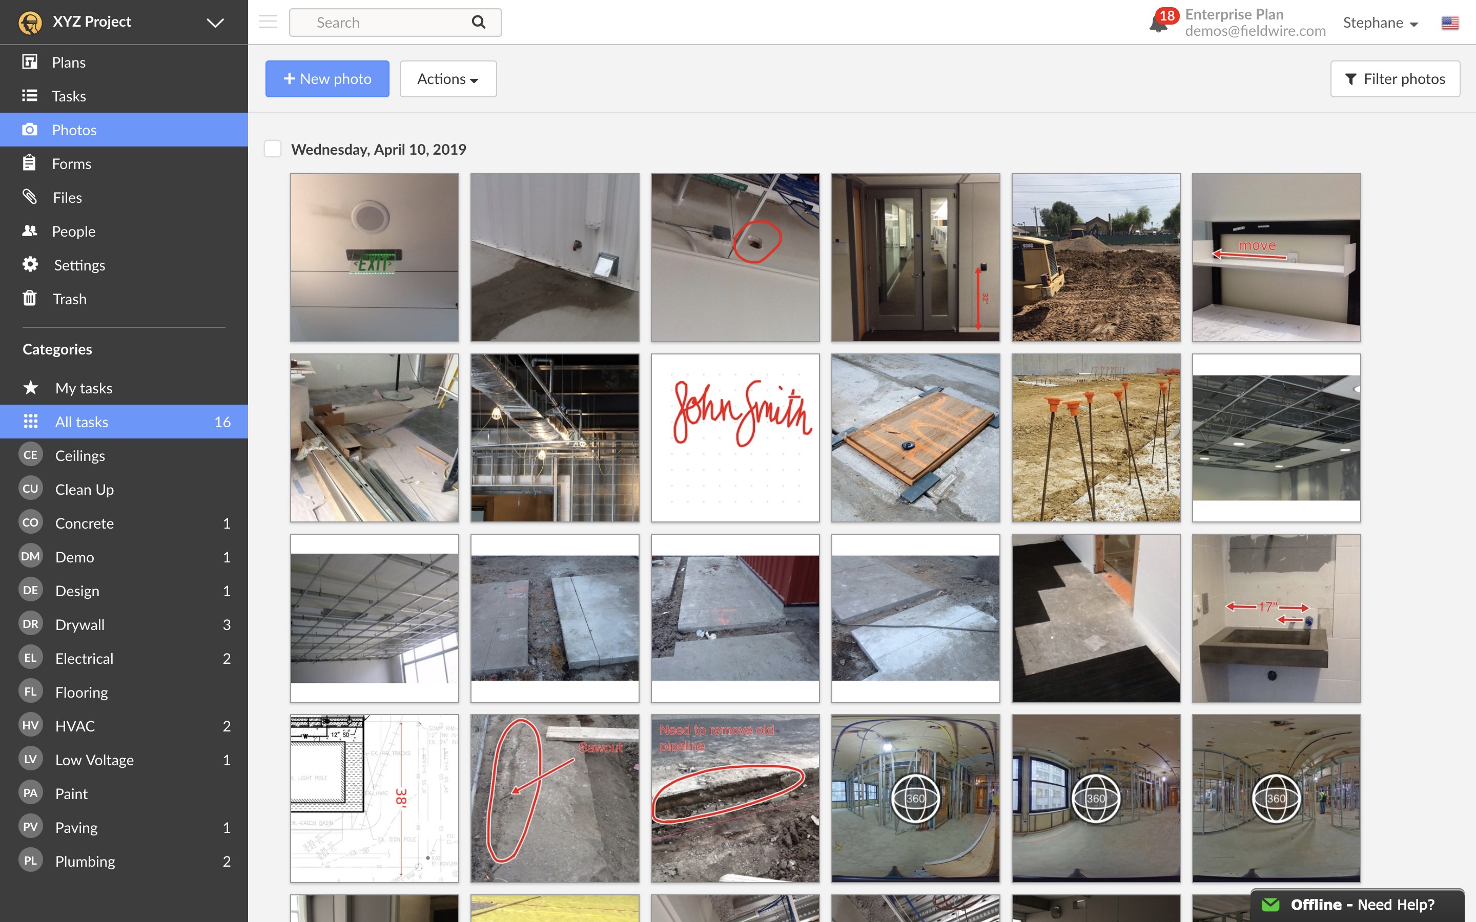The image size is (1476, 922).
Task: Open the My tasks star category
Action: tap(83, 388)
